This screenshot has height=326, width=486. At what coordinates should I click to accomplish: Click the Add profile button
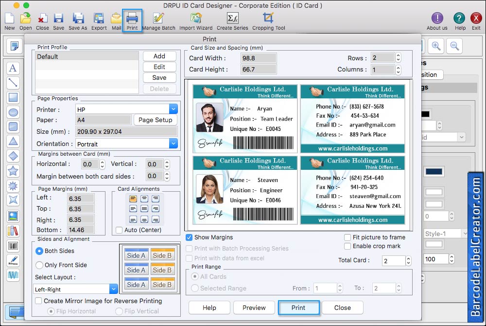tap(159, 56)
